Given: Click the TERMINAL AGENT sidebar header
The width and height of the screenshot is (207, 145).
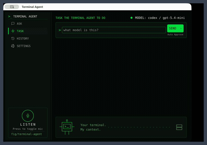Looking at the screenshot, I should 25,17.
